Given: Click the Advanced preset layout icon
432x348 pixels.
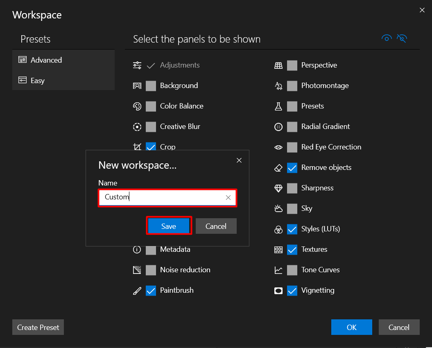Looking at the screenshot, I should coord(22,59).
